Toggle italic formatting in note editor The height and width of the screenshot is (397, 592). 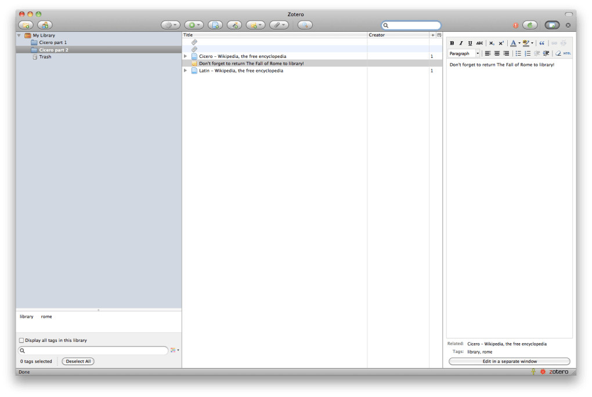click(x=461, y=43)
